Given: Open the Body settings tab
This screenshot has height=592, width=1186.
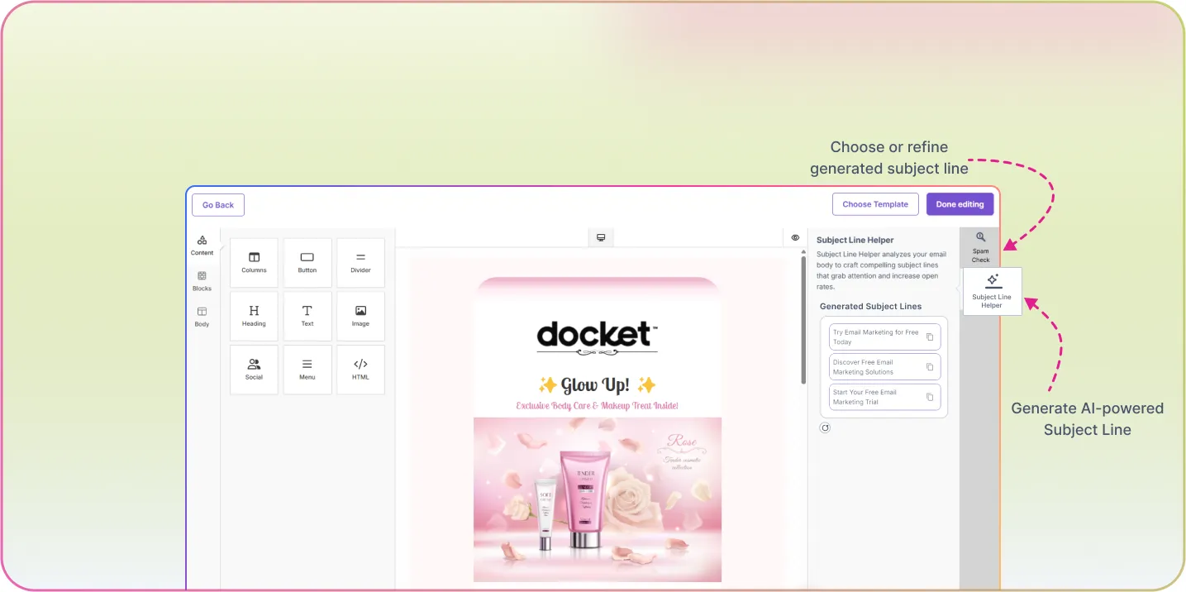Looking at the screenshot, I should pyautogui.click(x=202, y=317).
